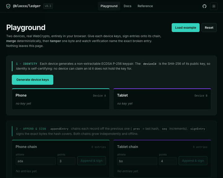The image size is (223, 178).
Task: Click the shield logo icon
Action: click(8, 6)
